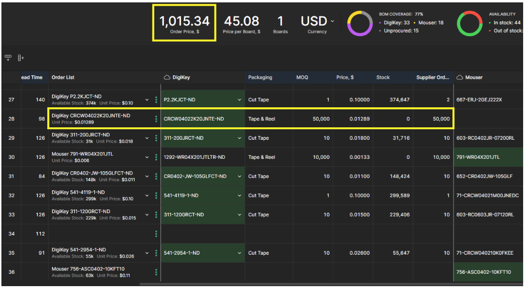The image size is (526, 289).
Task: Click the cloud icon beside Mouser header
Action: pyautogui.click(x=460, y=77)
